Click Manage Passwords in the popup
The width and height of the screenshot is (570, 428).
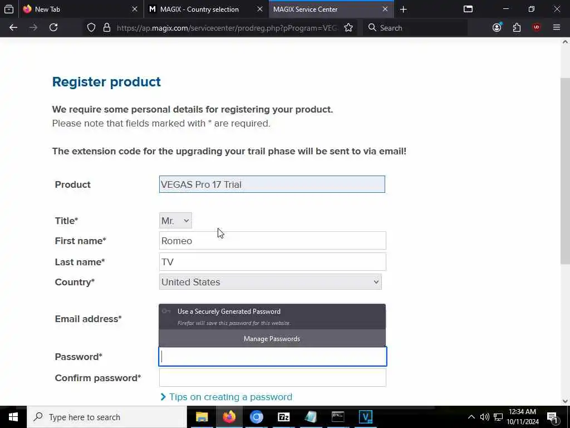click(x=272, y=338)
